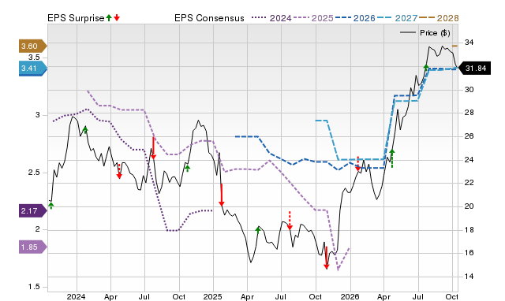Screen dimensions: 505x301
Task: Click the 30 price axis label
Action: (469, 89)
